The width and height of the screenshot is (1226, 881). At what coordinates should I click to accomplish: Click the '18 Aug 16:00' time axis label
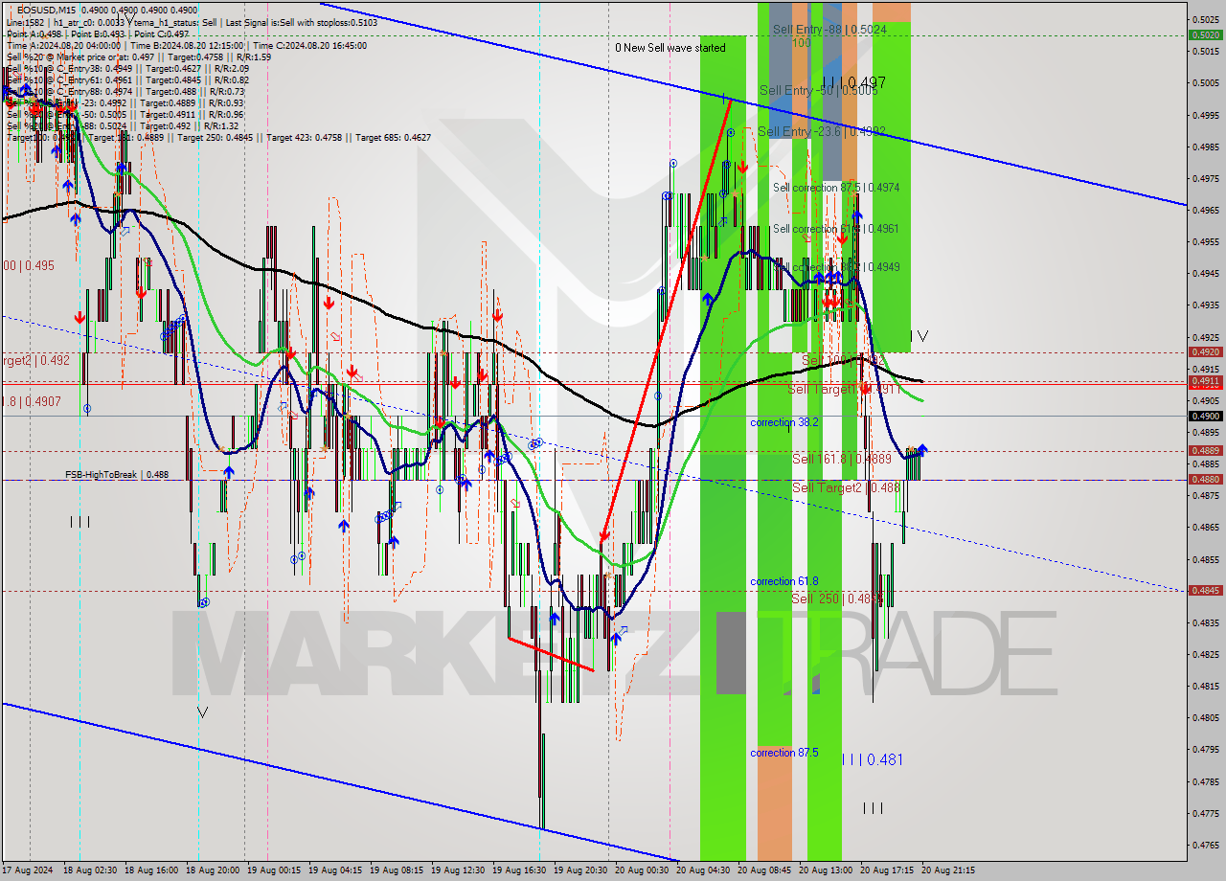tap(151, 870)
